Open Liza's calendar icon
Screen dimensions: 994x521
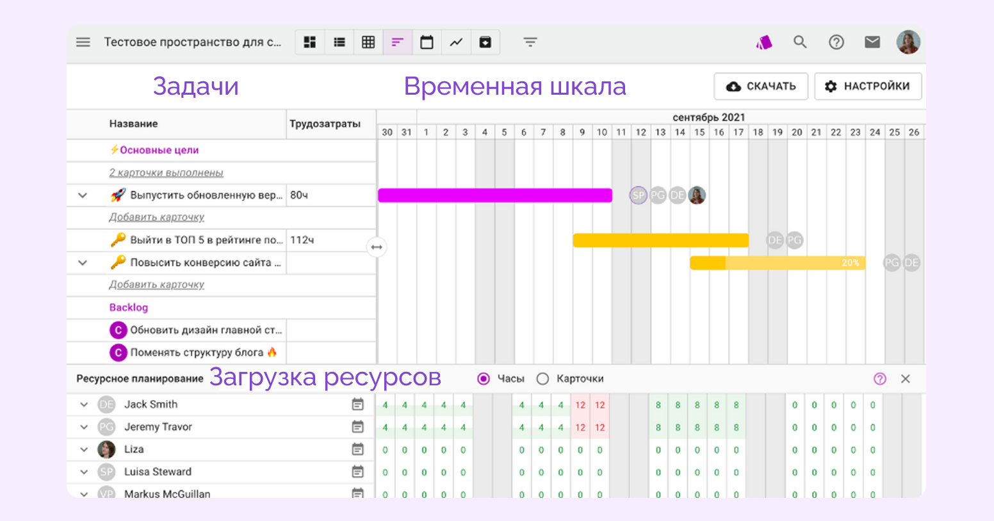pos(357,449)
